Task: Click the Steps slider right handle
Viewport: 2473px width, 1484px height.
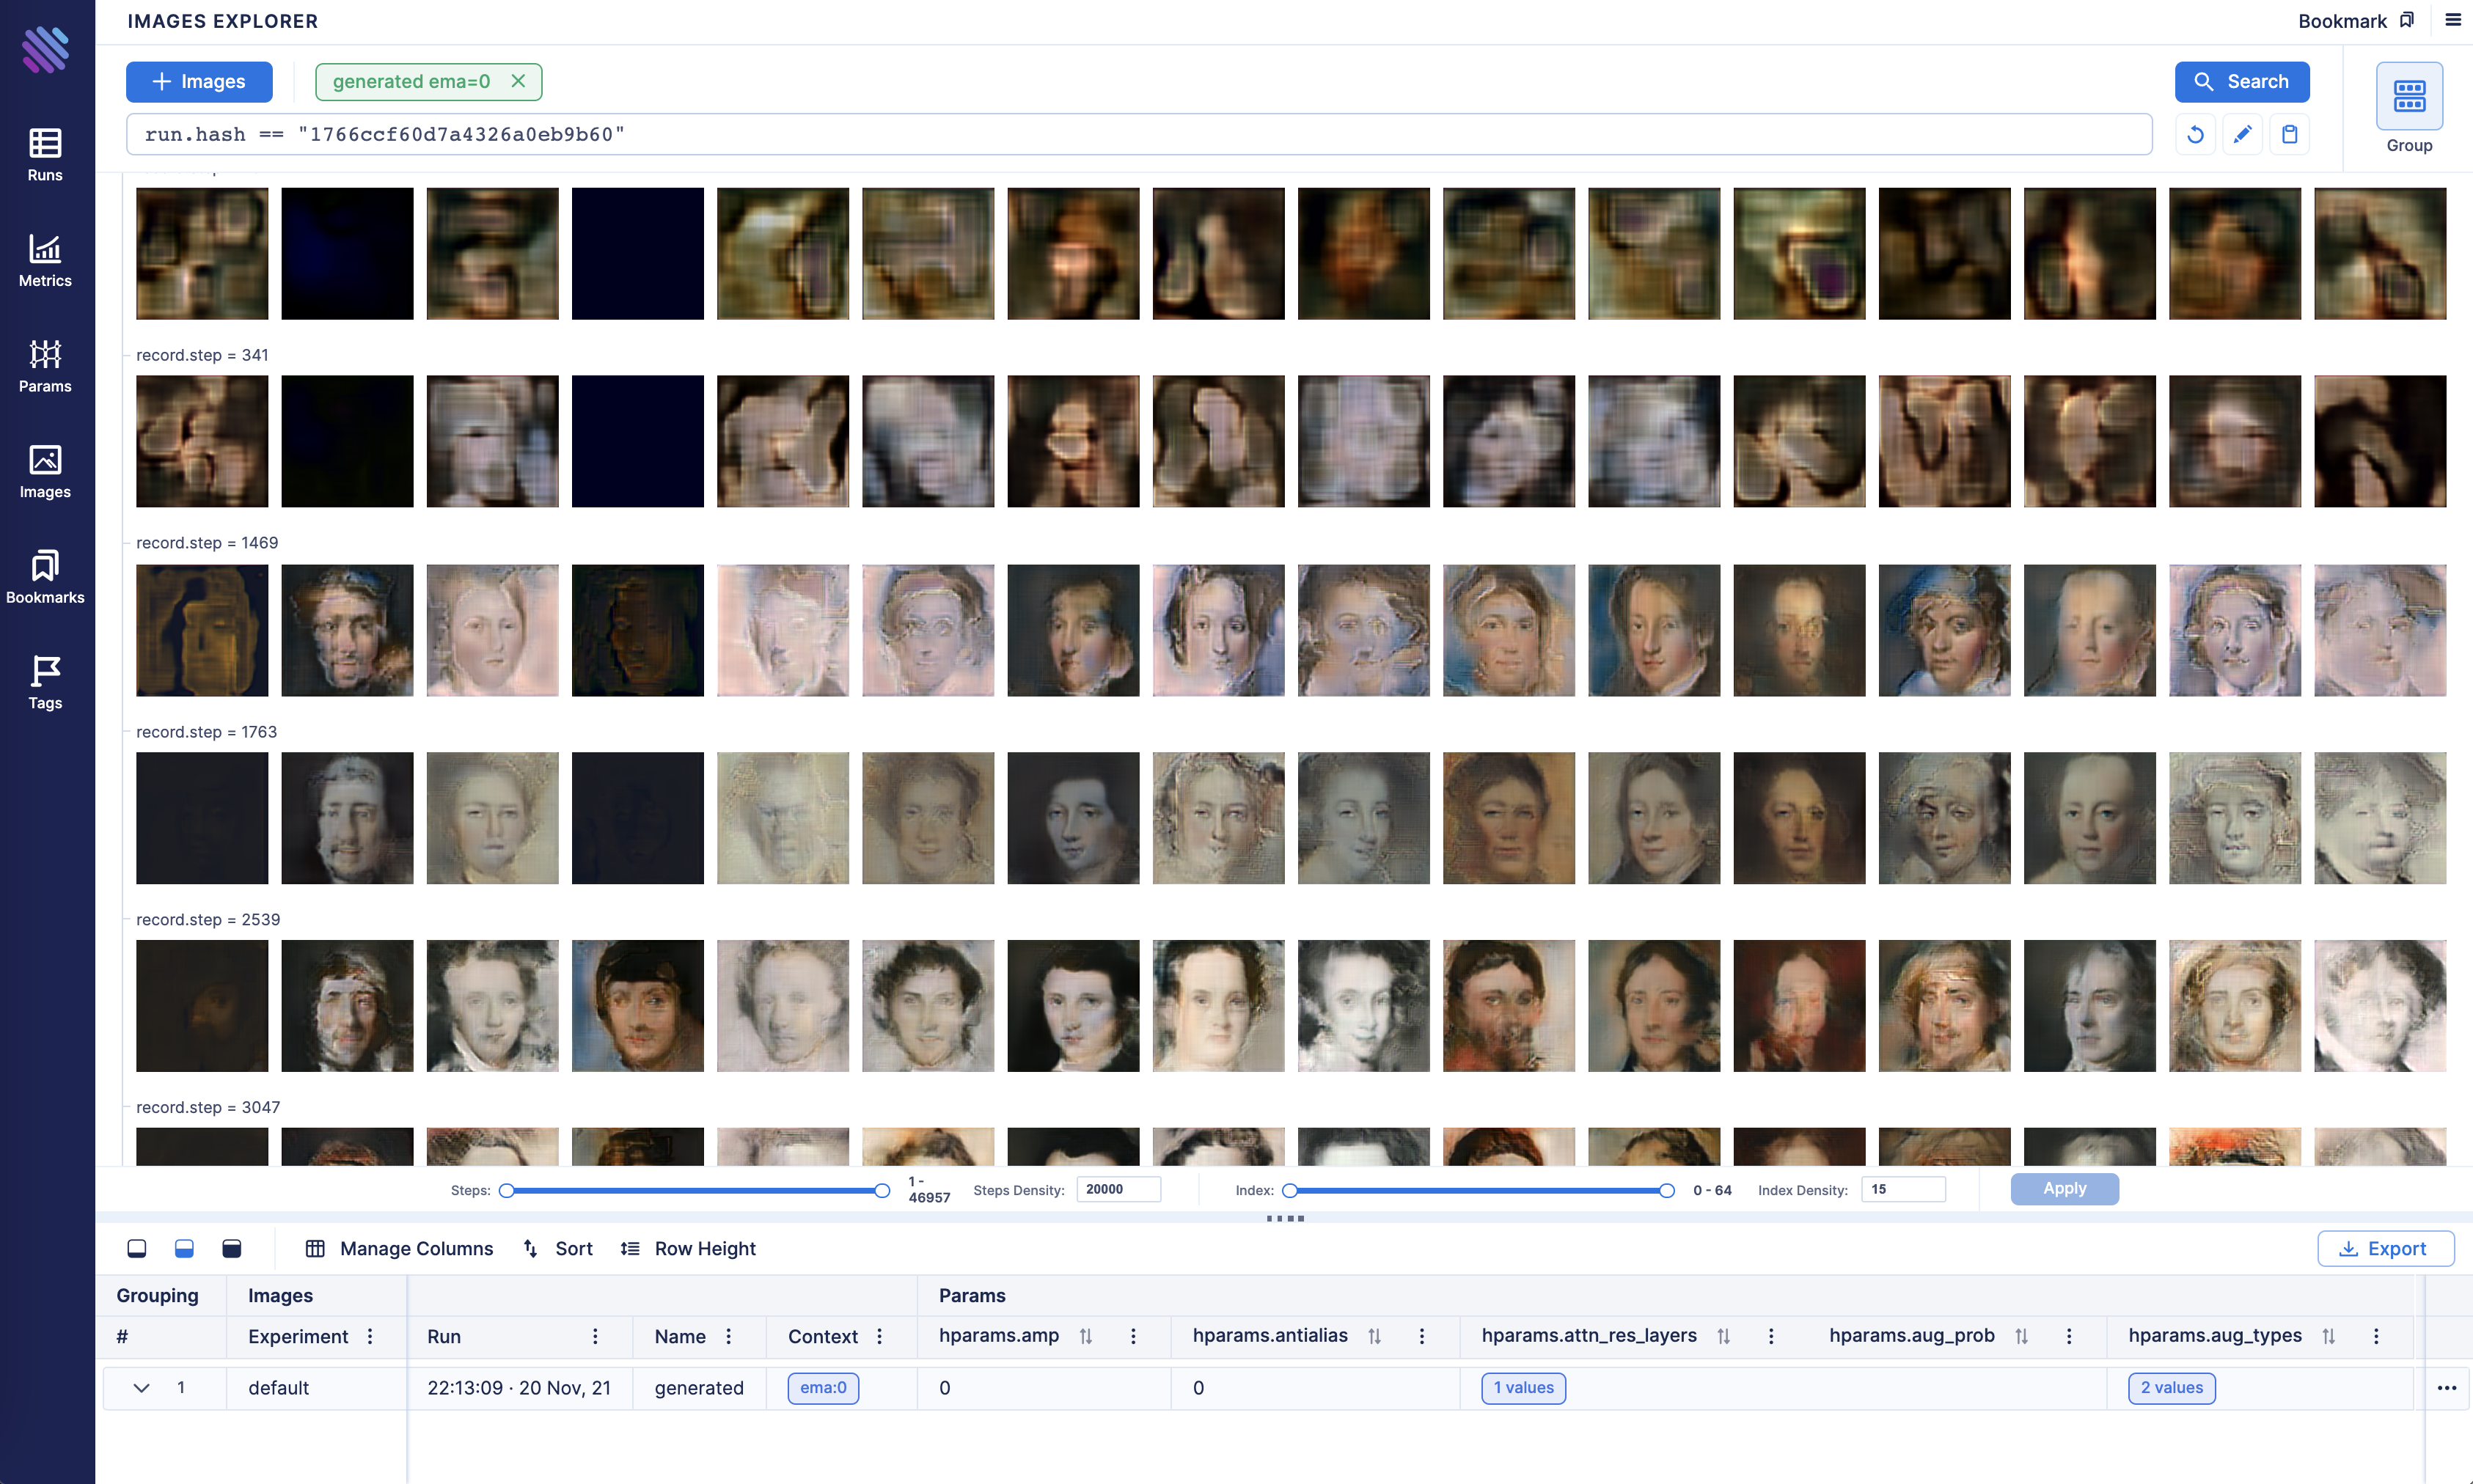Action: [x=882, y=1190]
